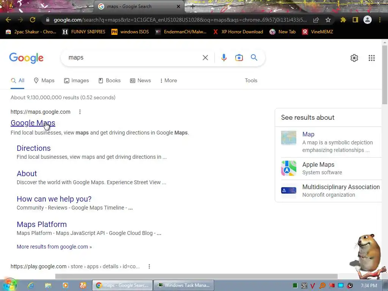Switch to Windows Task Manager taskbar button
Viewport: 388px width, 291px height.
tap(184, 285)
